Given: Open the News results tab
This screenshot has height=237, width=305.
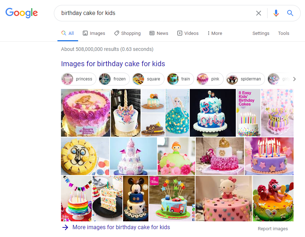Looking at the screenshot, I should click(159, 33).
